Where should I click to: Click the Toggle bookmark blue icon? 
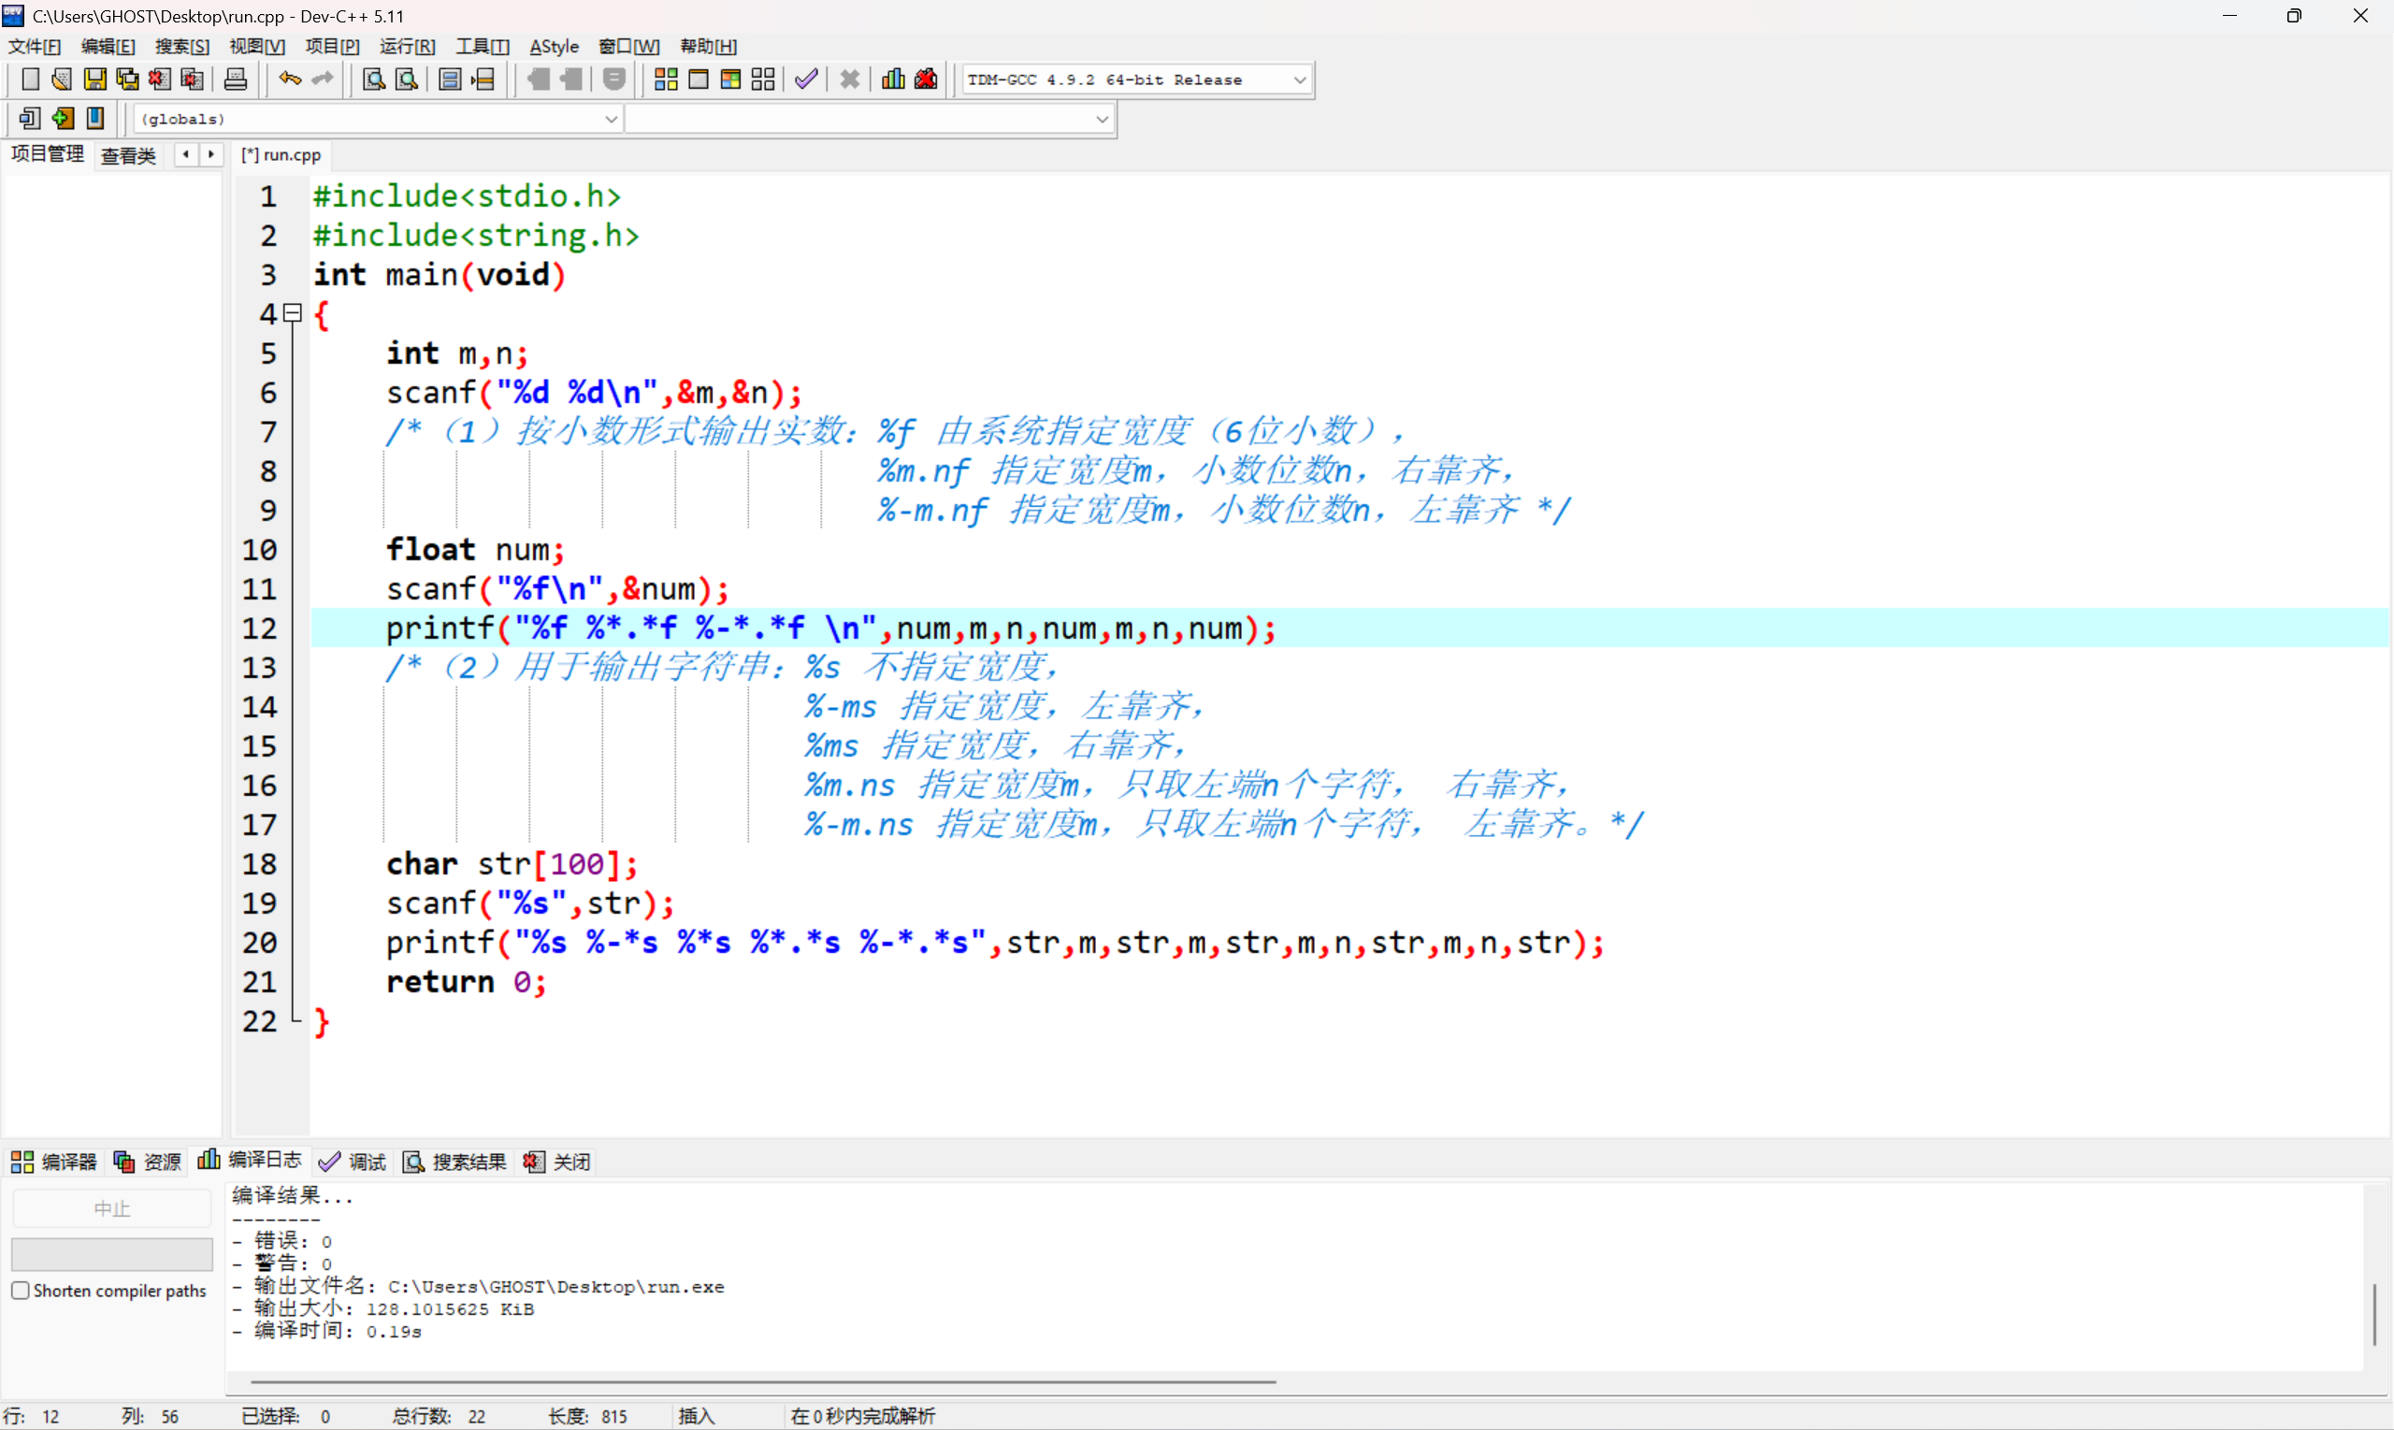pyautogui.click(x=95, y=119)
